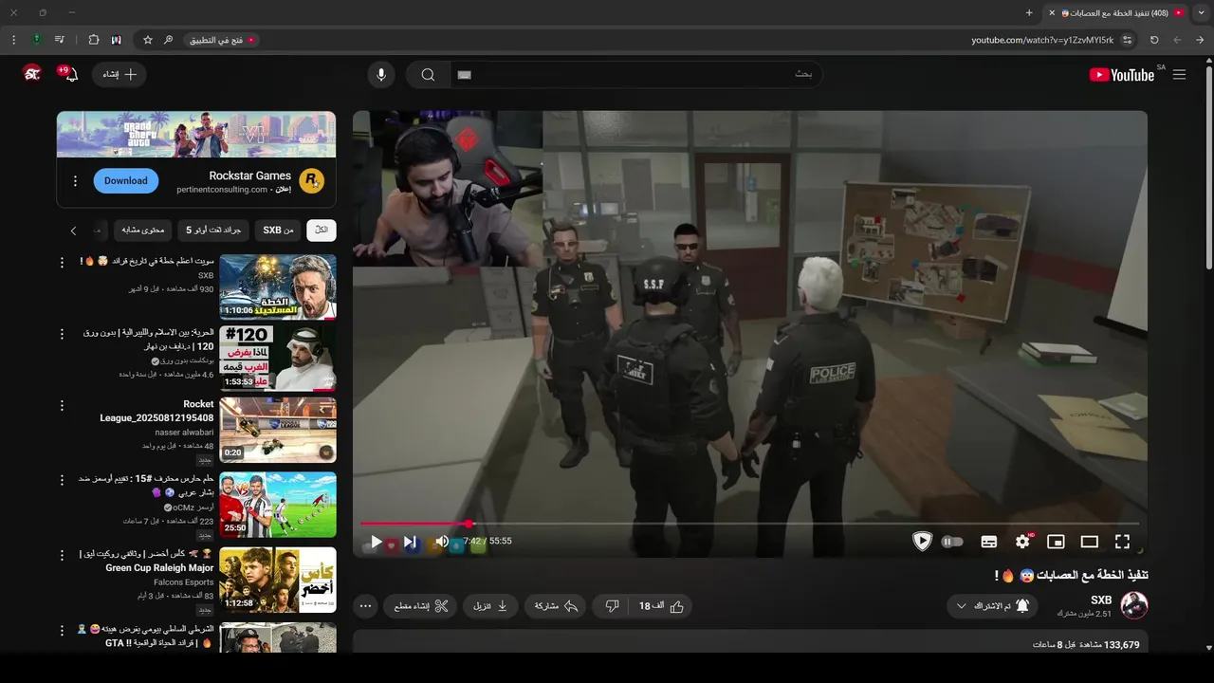
Task: Share the video via مشاركة button
Action: 556,606
